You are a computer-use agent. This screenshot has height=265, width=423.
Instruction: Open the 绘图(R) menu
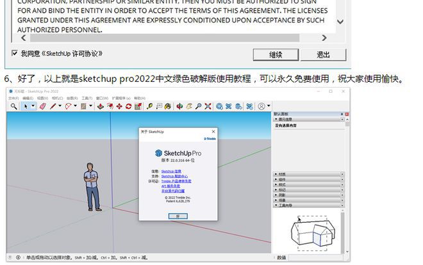pyautogui.click(x=72, y=99)
